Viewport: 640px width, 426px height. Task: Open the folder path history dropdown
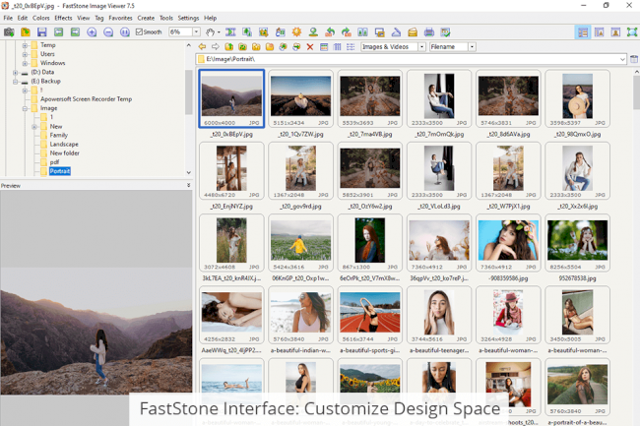point(622,59)
